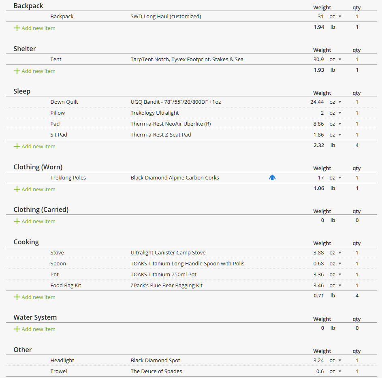Edit the Other category heading

(x=23, y=350)
